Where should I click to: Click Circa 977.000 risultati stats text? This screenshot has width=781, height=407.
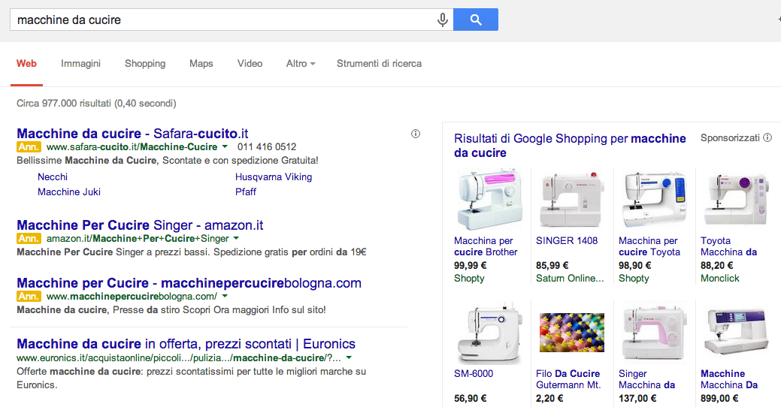coord(97,104)
